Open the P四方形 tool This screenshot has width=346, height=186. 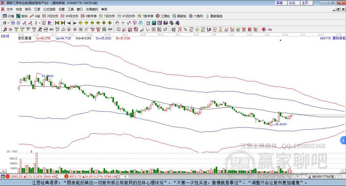click(50, 16)
